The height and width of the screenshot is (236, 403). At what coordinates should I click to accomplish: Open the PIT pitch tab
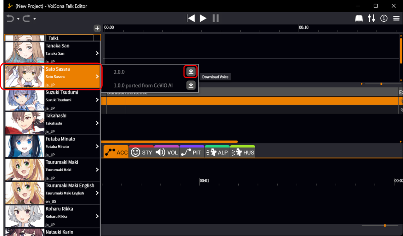pyautogui.click(x=192, y=152)
